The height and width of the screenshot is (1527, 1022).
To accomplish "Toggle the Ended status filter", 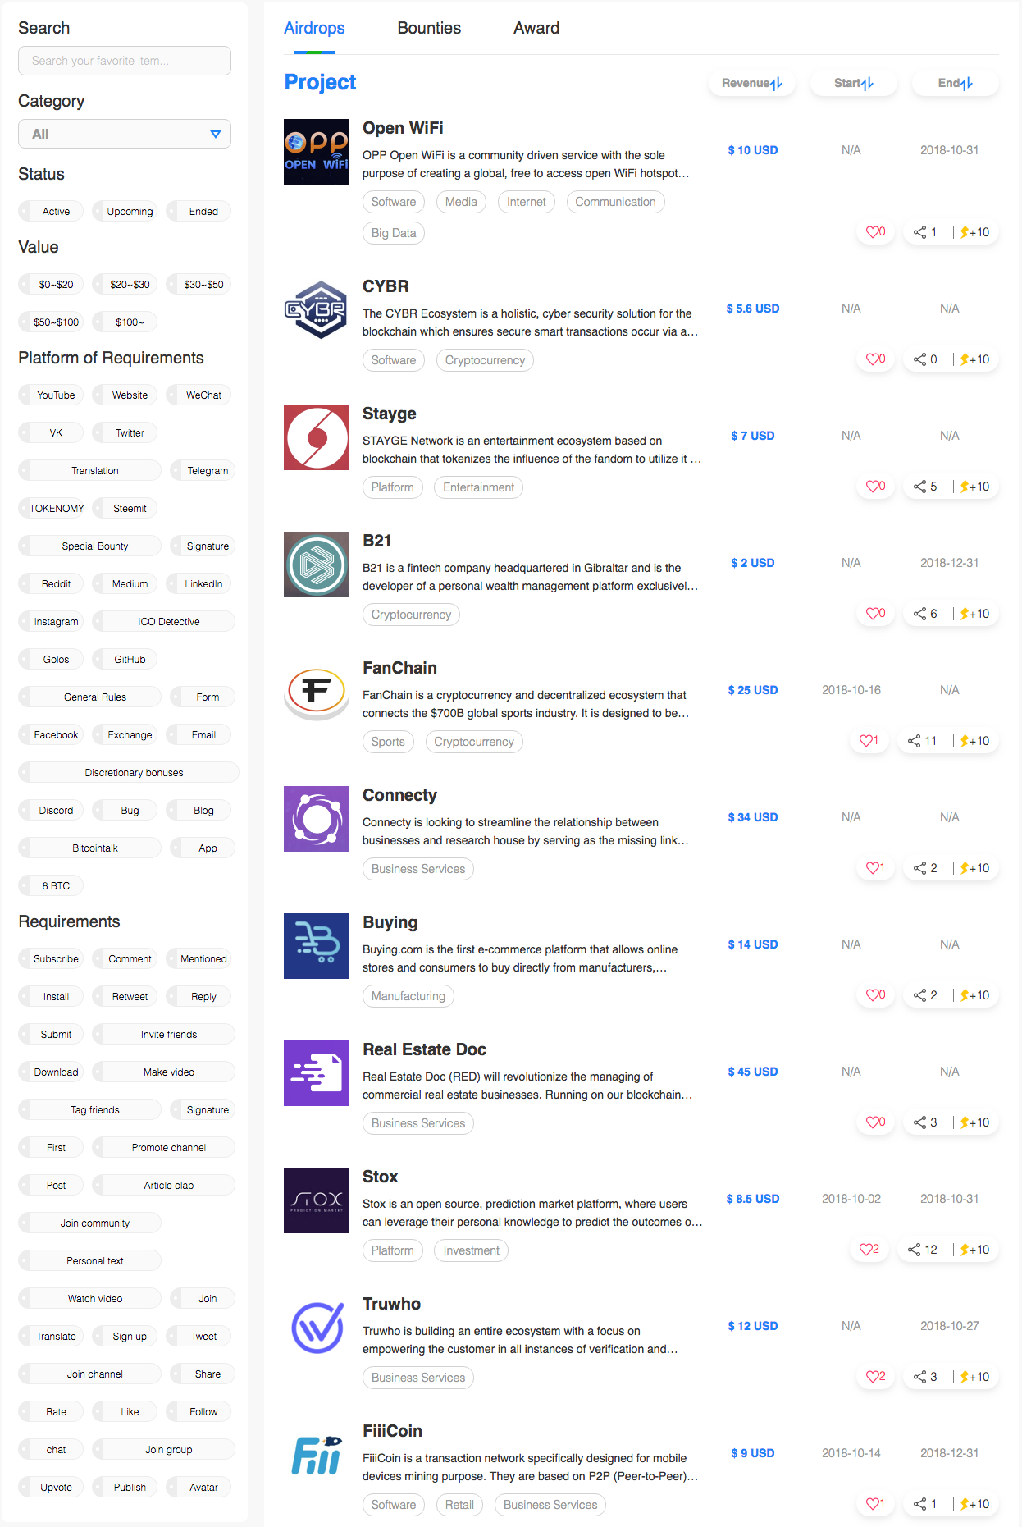I will tap(198, 212).
